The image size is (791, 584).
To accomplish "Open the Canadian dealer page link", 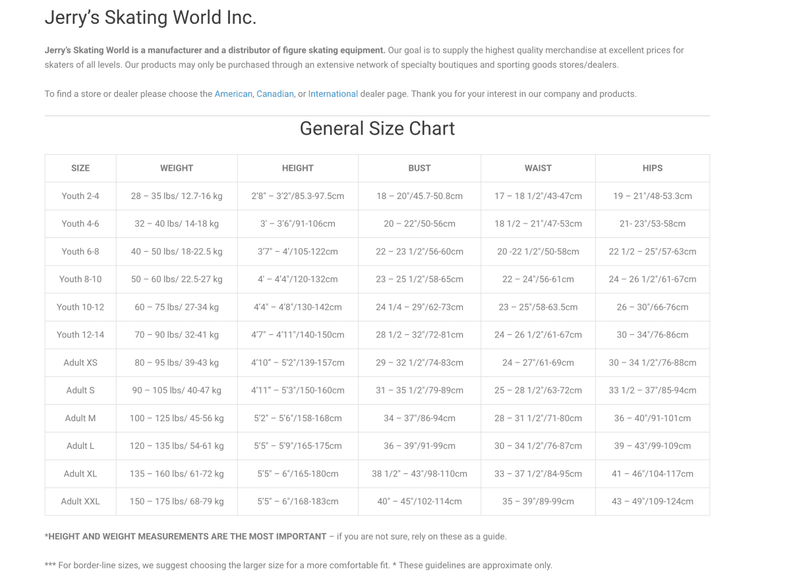I will (275, 94).
